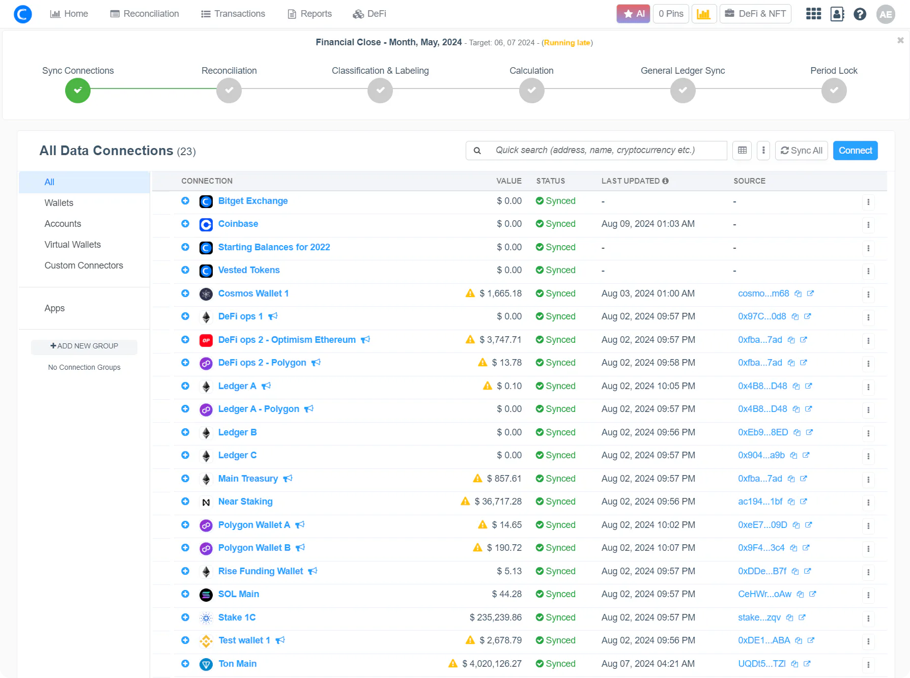Open the row menu for Ledger A - Polygon
910x678 pixels.
click(x=868, y=410)
